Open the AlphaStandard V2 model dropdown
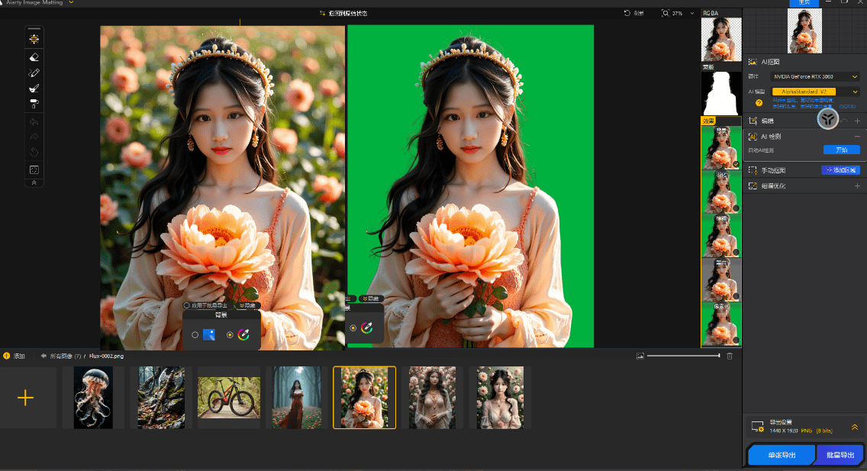The image size is (867, 471). (816, 92)
